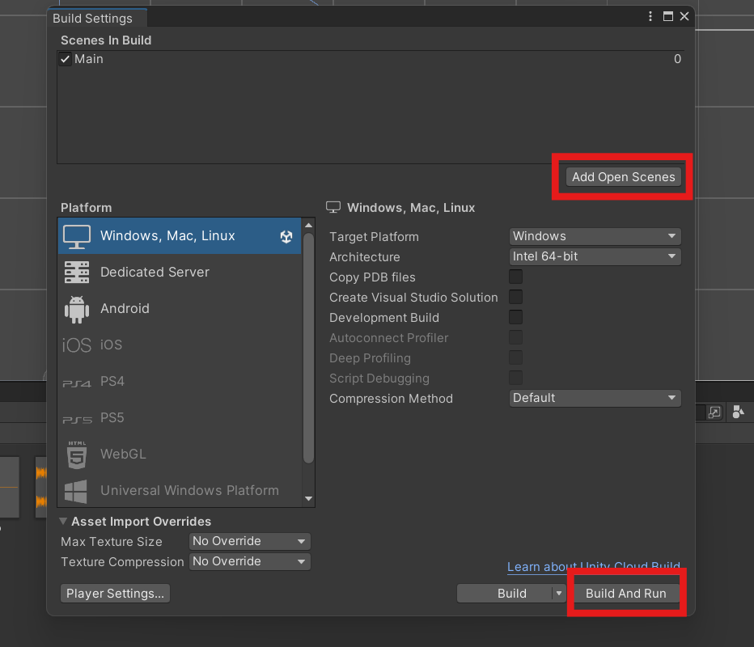Click the popout icon behind the dialog
Viewport: 754px width, 647px height.
tap(714, 412)
